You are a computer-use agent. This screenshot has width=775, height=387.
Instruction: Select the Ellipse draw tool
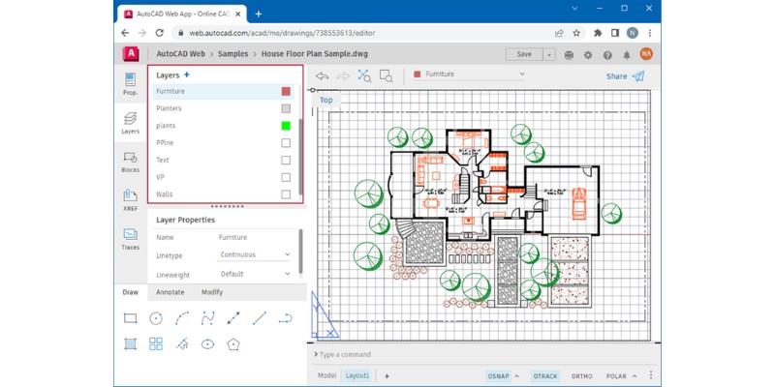tap(207, 344)
